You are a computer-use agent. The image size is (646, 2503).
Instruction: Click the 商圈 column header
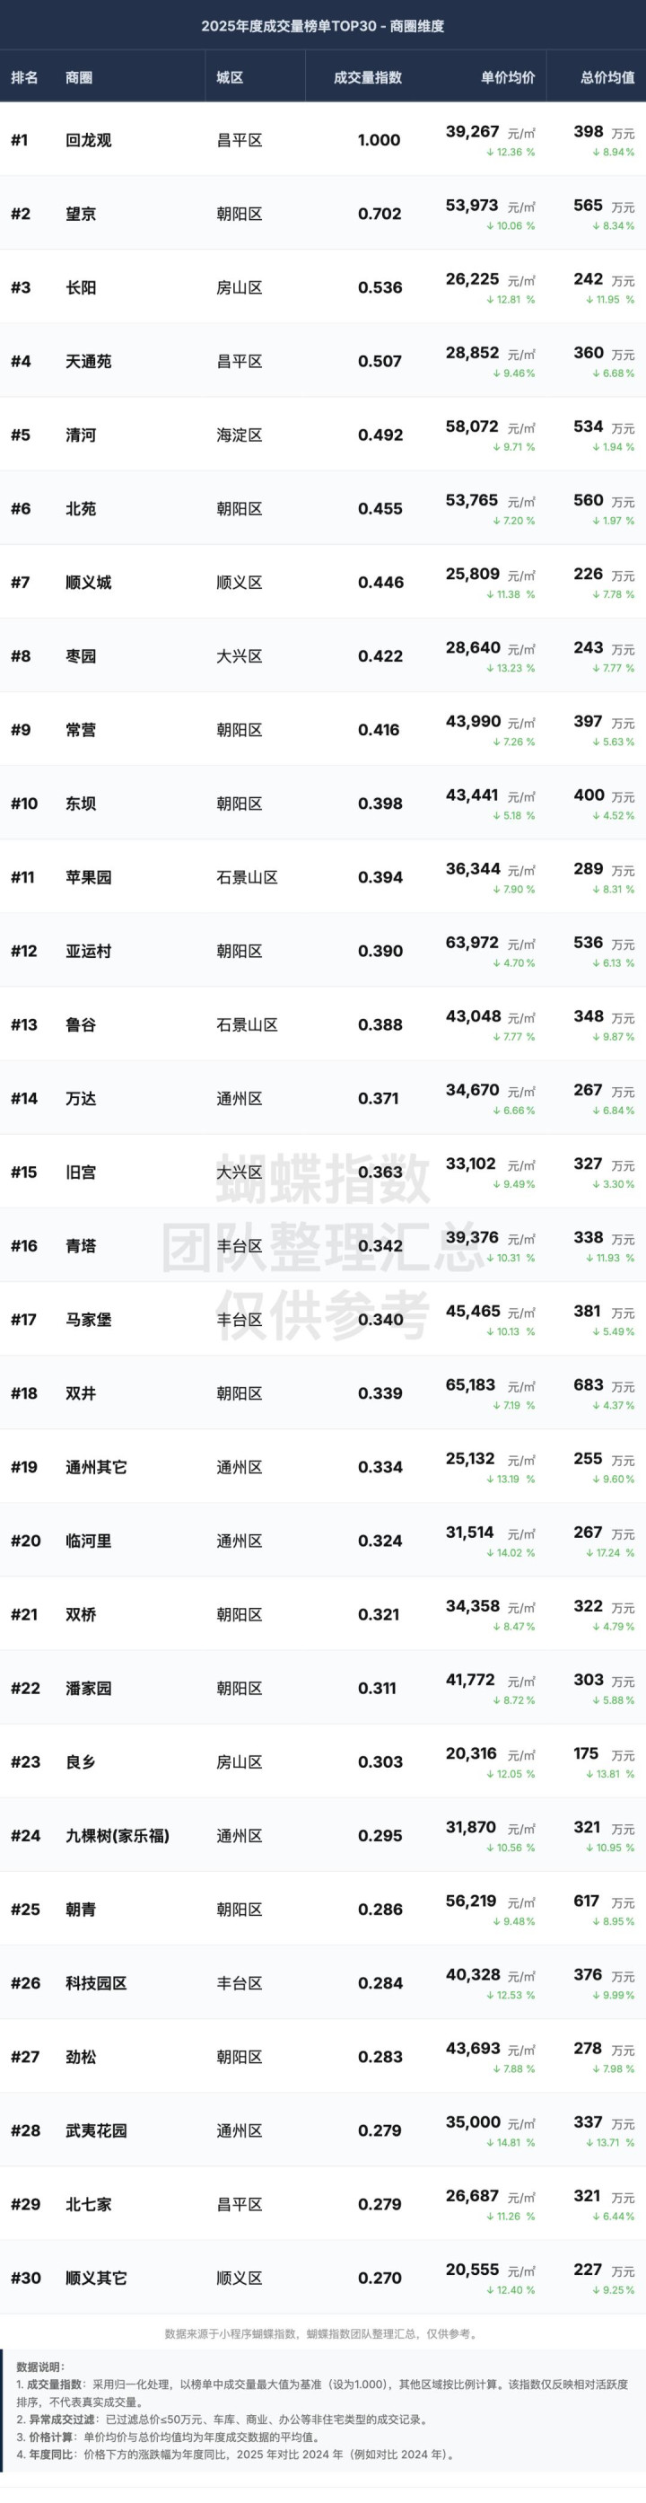79,78
